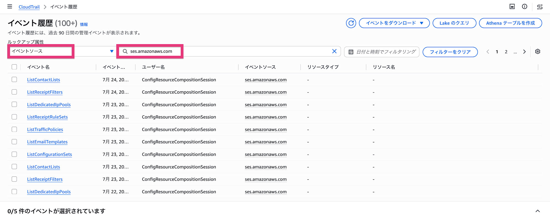The image size is (550, 220).
Task: Click the イベントソース column header
Action: [x=260, y=67]
